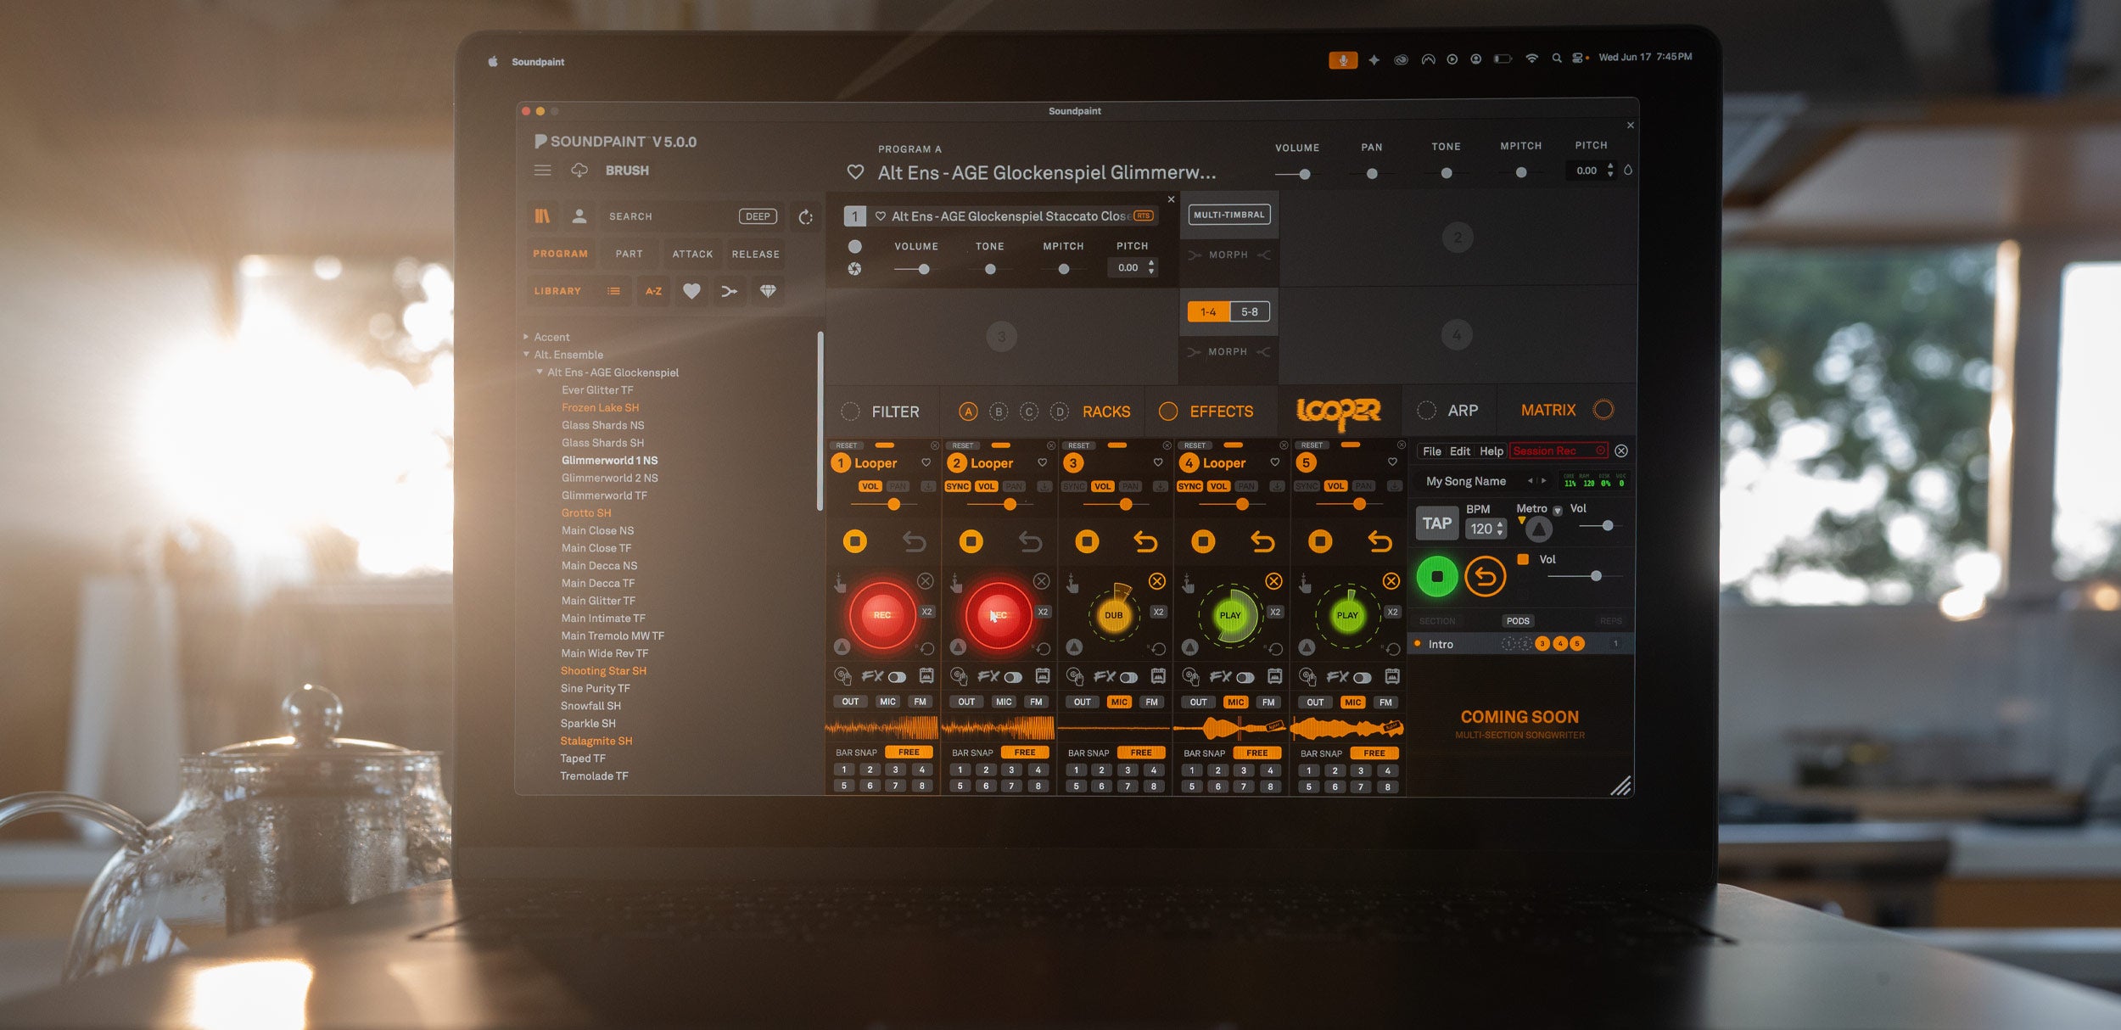Screen dimensions: 2121x1030
Task: Collapse the Alt. Ensemble folder
Action: [526, 355]
